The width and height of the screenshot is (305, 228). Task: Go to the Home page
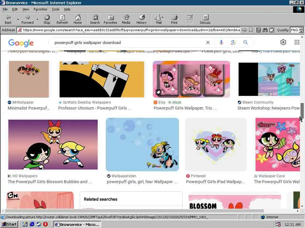click(x=78, y=19)
